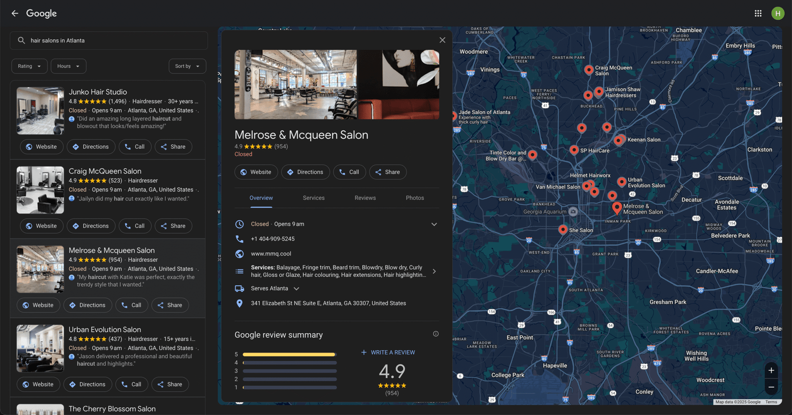Open Junko Hair Studio listing thumbnail
The image size is (792, 415).
(x=40, y=111)
